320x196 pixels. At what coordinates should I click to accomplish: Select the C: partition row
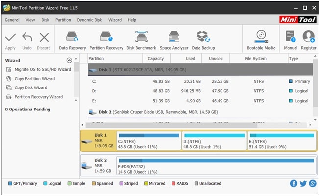point(200,81)
